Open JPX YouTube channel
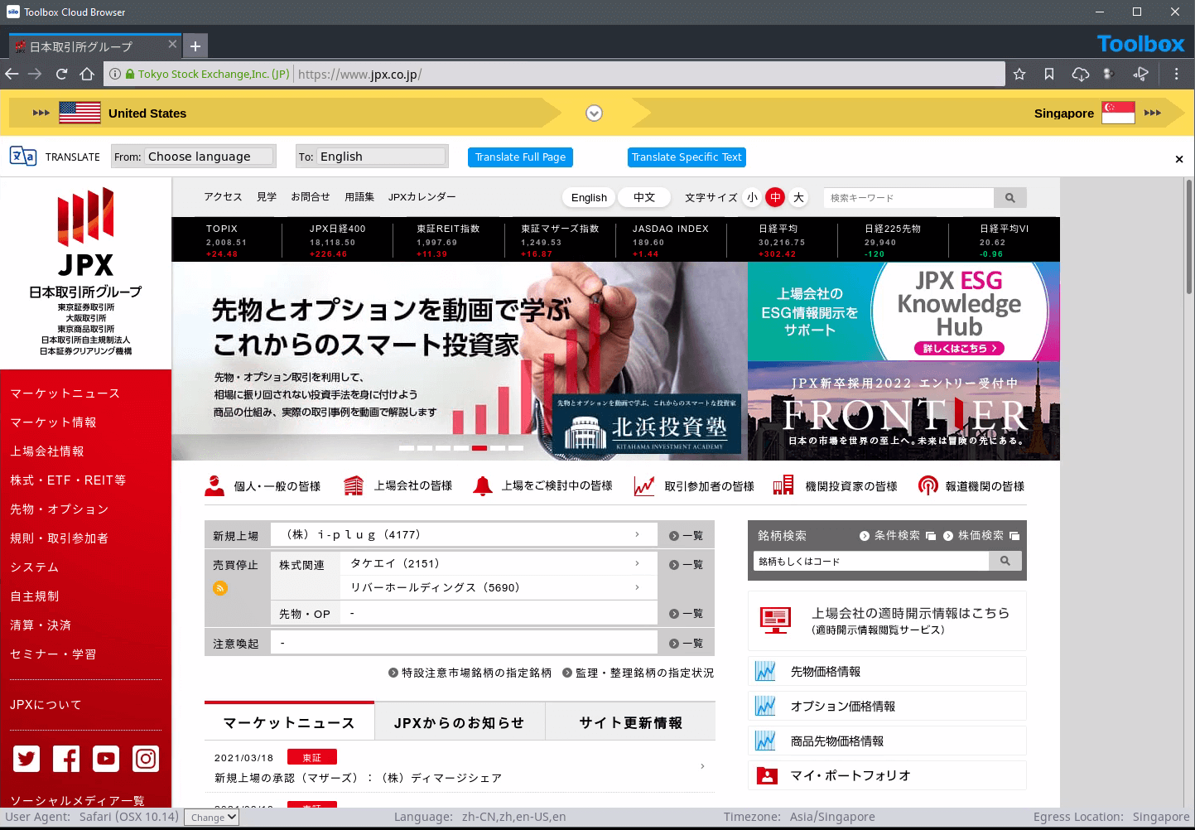 click(x=106, y=759)
